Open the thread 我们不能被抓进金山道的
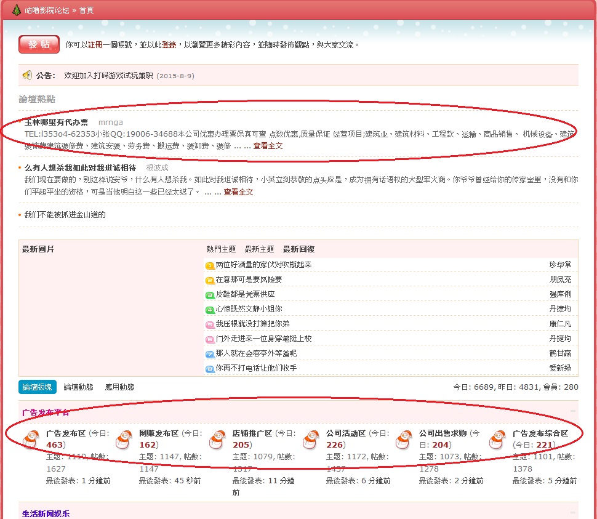Image resolution: width=597 pixels, height=519 pixels. 65,215
